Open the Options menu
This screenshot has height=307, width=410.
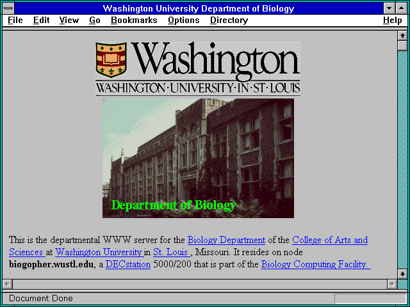point(184,20)
